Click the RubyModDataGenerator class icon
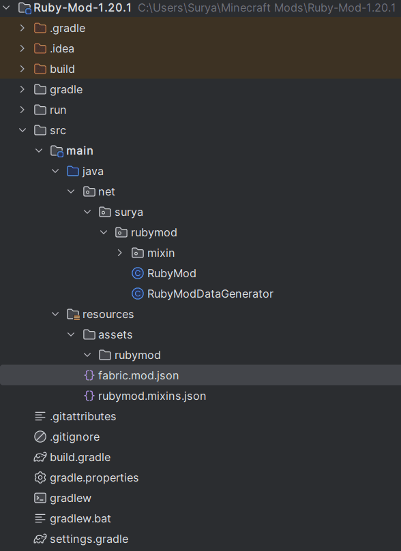 point(138,294)
